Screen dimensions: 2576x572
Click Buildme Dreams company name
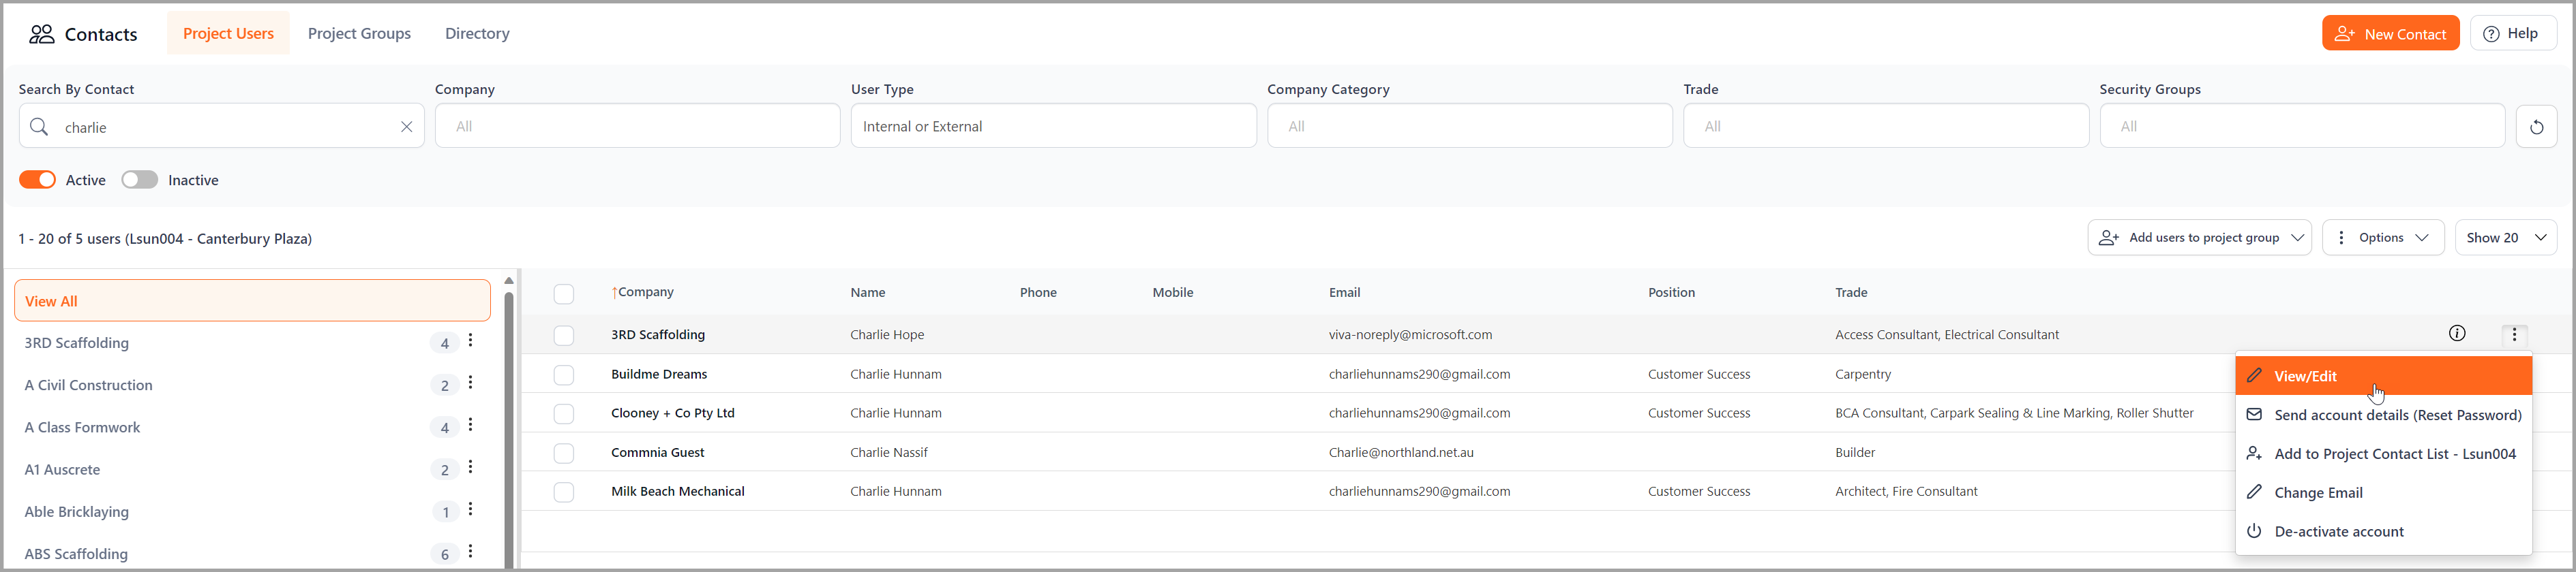click(x=659, y=375)
